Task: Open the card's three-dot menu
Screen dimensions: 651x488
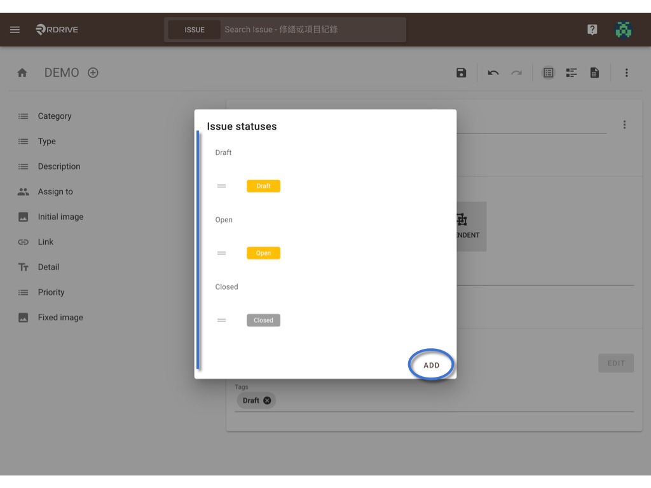Action: coord(624,125)
